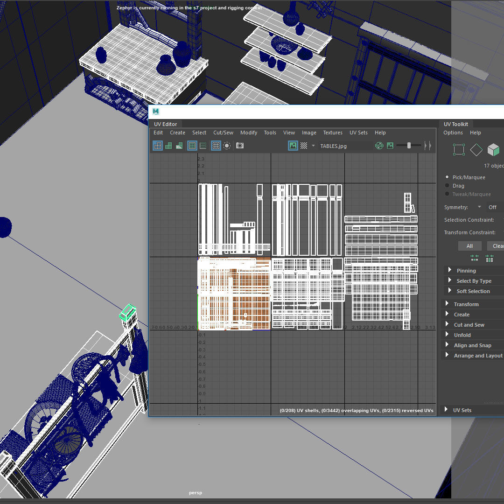Screen dimensions: 504x504
Task: Open the Tools menu
Action: tap(270, 133)
